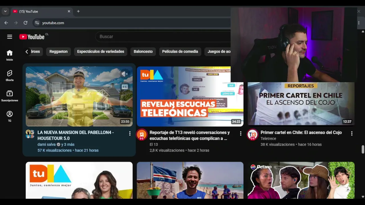Viewport: 365px width, 205px height.
Task: Click the browser back arrow
Action: click(x=6, y=23)
